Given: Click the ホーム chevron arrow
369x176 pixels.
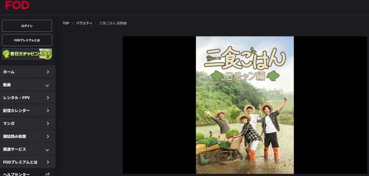Looking at the screenshot, I should (x=48, y=72).
